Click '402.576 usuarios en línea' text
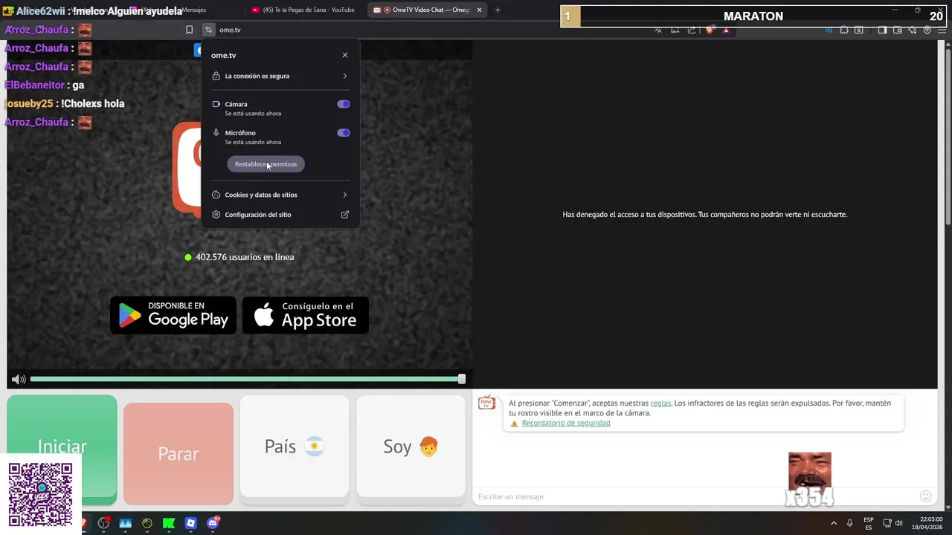 point(245,257)
